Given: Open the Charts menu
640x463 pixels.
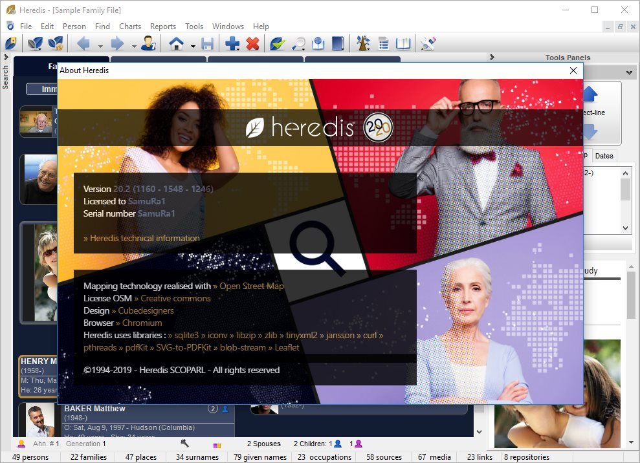Looking at the screenshot, I should pos(130,26).
